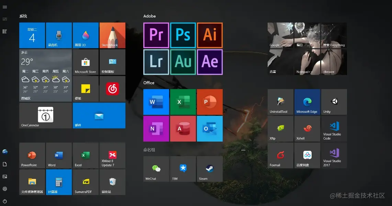Screen dimensions: 392x206
Task: Select the 系统 group header
Action: click(23, 16)
